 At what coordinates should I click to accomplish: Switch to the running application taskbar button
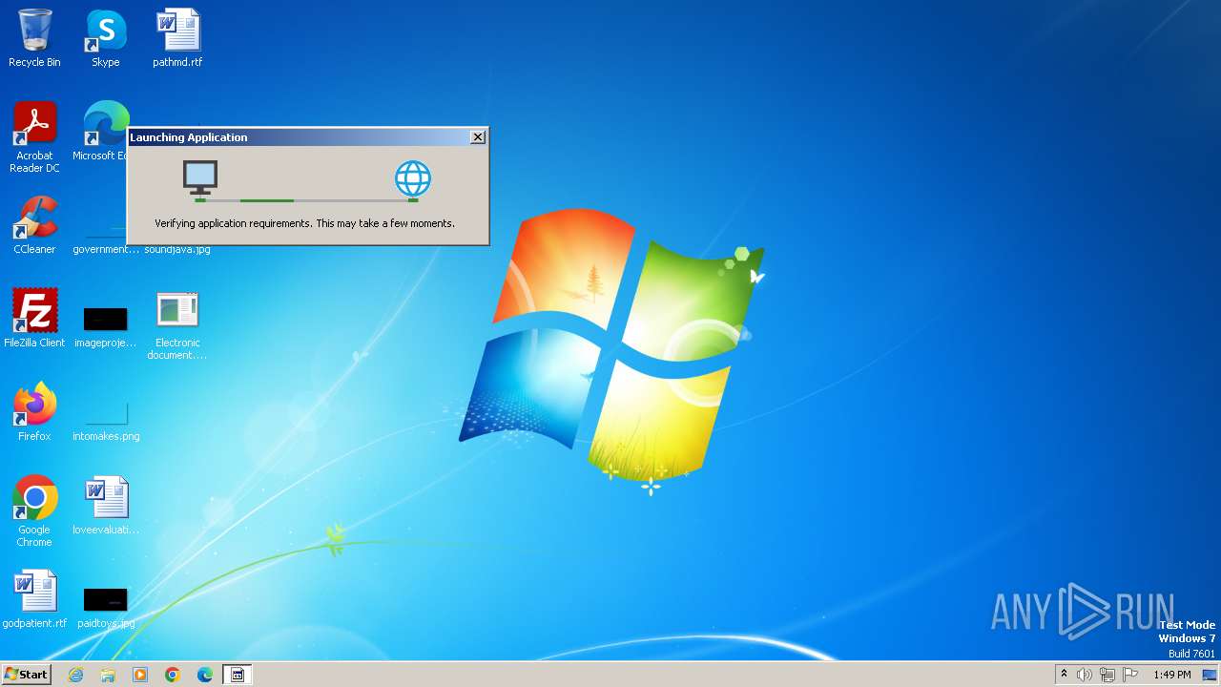coord(238,675)
